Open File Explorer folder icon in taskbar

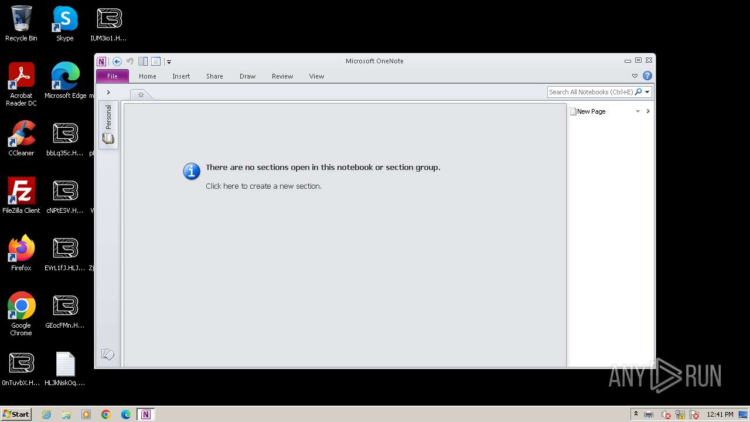click(x=66, y=414)
